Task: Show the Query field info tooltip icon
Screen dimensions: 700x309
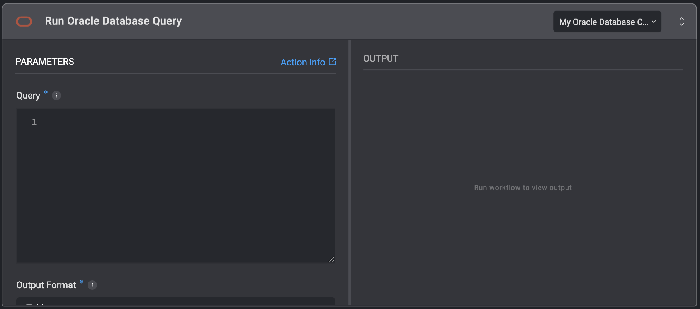Action: 56,96
